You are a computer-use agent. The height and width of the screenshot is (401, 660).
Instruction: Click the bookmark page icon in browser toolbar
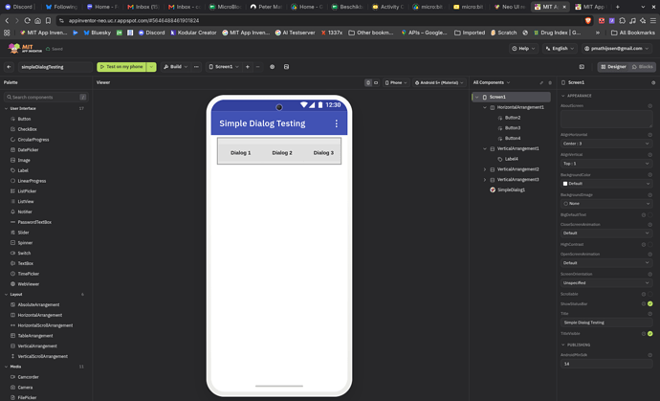pyautogui.click(x=48, y=21)
